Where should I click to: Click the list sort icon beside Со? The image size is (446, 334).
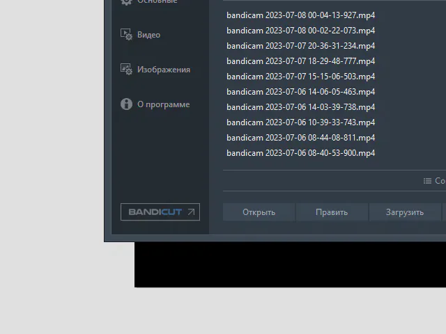pyautogui.click(x=427, y=181)
